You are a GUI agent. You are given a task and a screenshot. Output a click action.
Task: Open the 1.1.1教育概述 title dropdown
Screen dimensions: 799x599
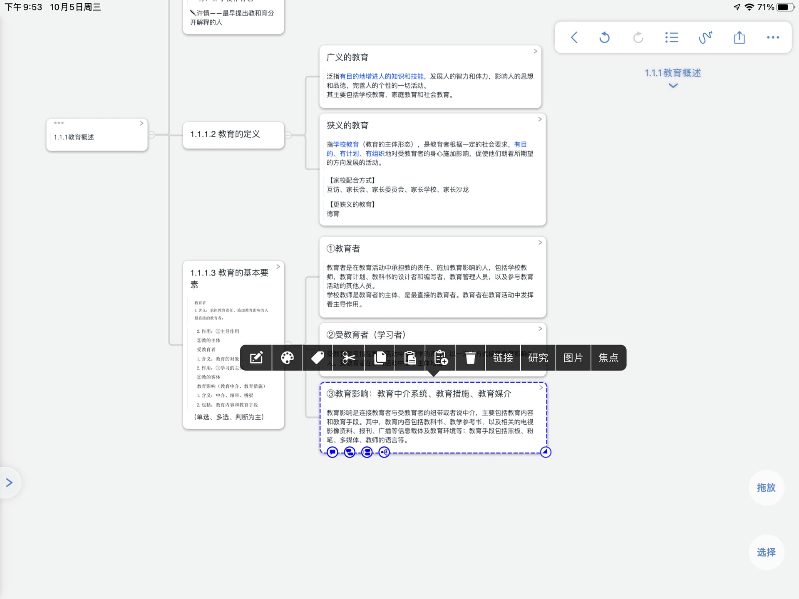pos(672,85)
